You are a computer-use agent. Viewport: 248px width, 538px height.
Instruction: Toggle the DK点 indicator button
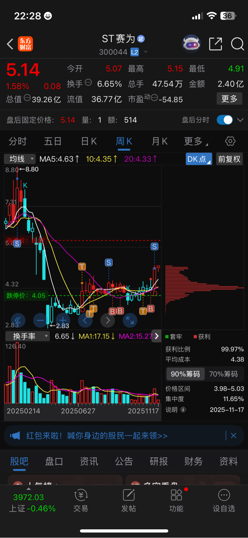(x=199, y=159)
